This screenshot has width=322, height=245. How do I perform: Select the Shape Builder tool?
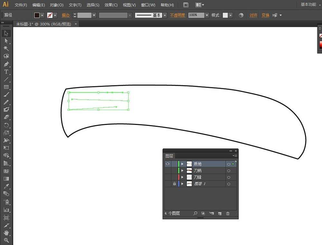tap(6, 155)
